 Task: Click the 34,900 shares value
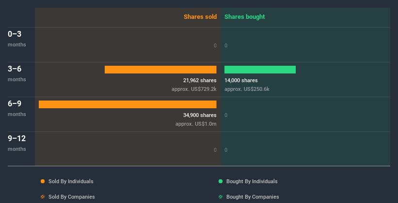click(x=200, y=115)
